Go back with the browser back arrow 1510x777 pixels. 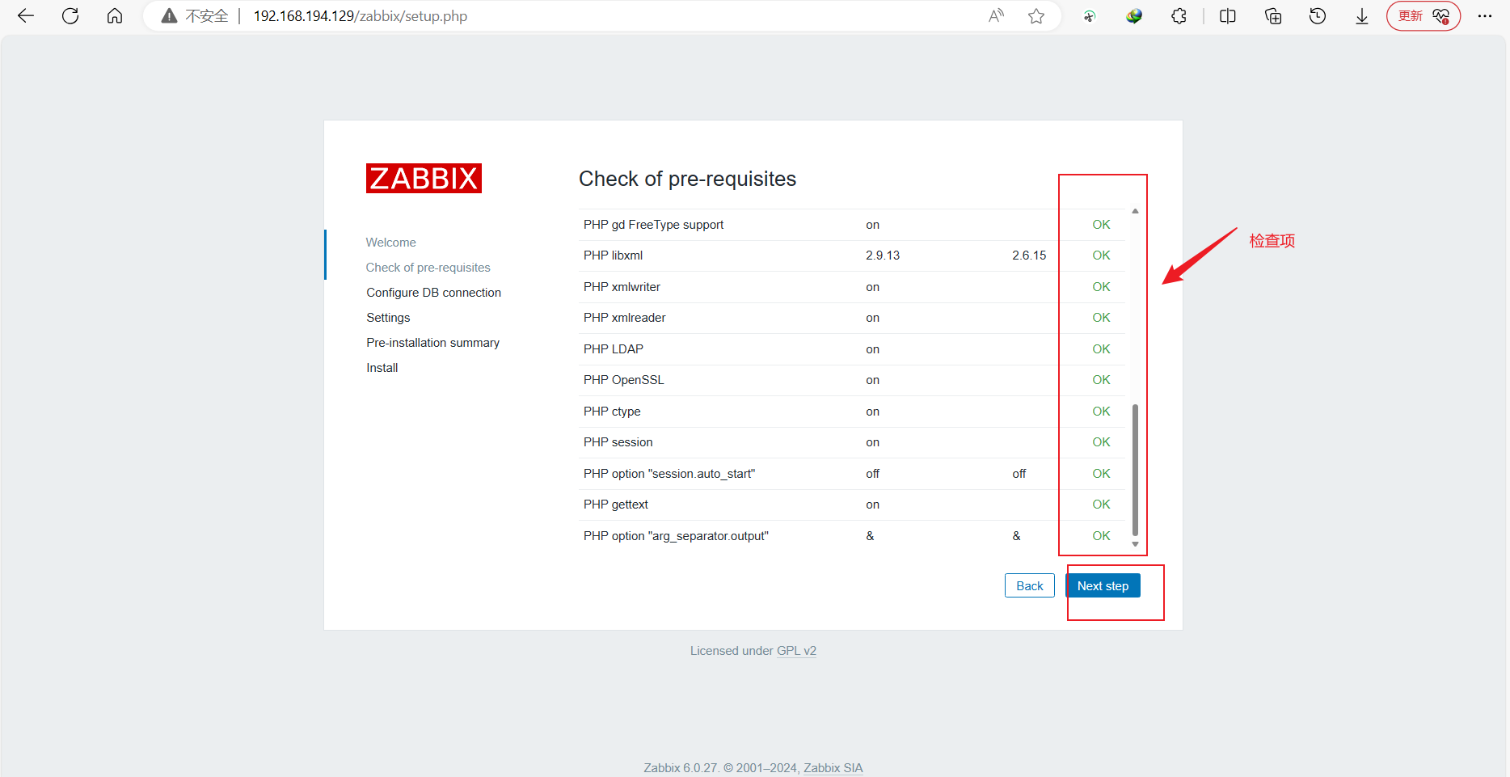point(26,16)
